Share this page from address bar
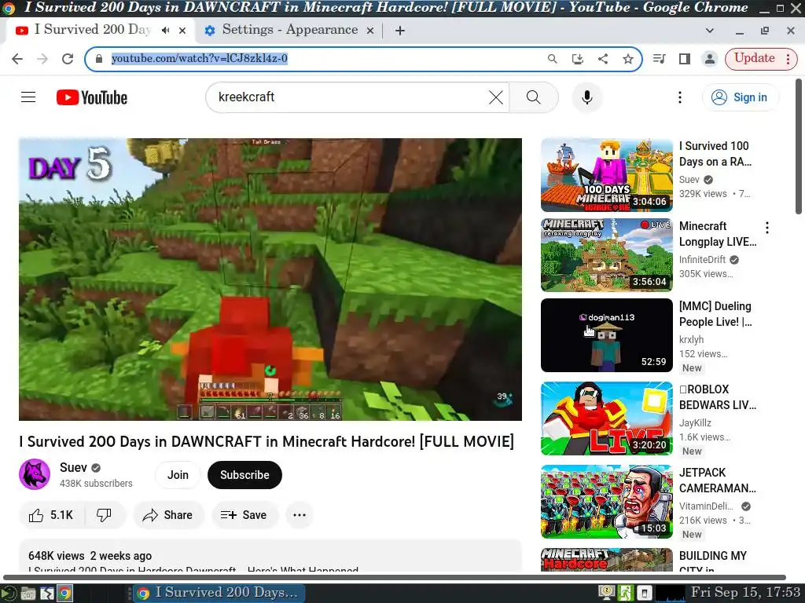Viewport: 805px width, 603px height. point(603,59)
